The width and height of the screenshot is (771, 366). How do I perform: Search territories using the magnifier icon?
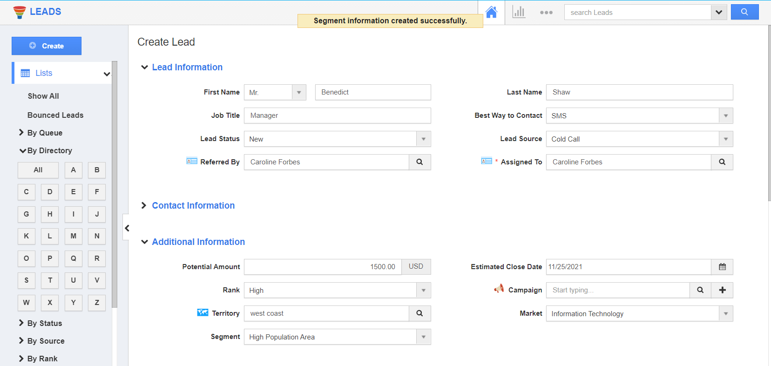pos(419,313)
